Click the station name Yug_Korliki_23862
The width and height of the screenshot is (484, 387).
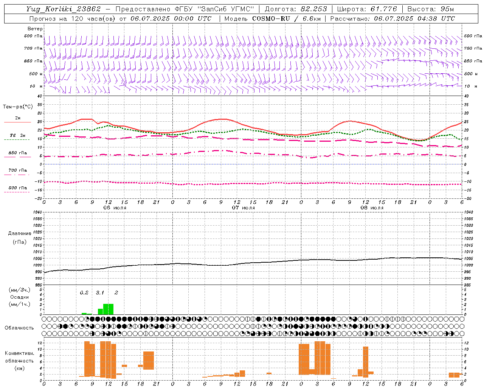(63, 9)
